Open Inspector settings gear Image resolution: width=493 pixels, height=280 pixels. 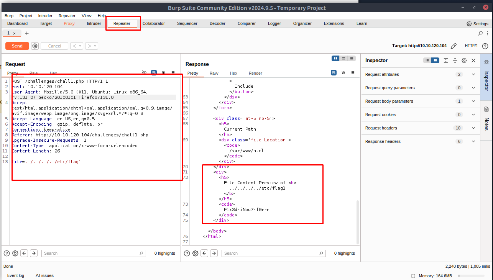464,61
